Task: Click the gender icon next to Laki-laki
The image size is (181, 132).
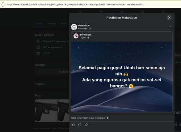Action: pyautogui.click(x=38, y=53)
